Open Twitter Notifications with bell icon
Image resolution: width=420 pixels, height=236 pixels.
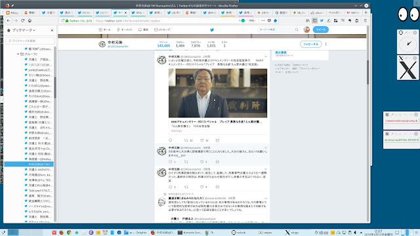point(143,29)
